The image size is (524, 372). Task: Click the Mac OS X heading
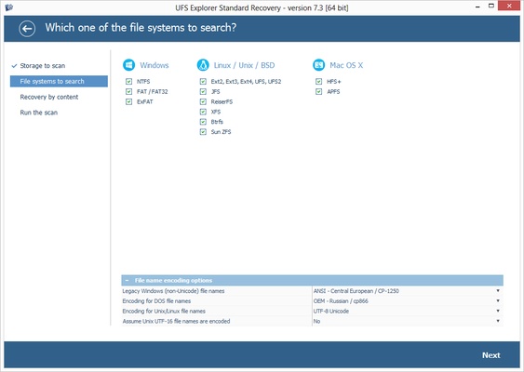tap(346, 65)
